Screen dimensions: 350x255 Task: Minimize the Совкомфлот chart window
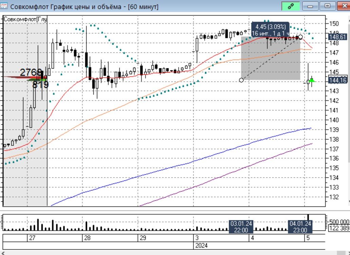310,6
